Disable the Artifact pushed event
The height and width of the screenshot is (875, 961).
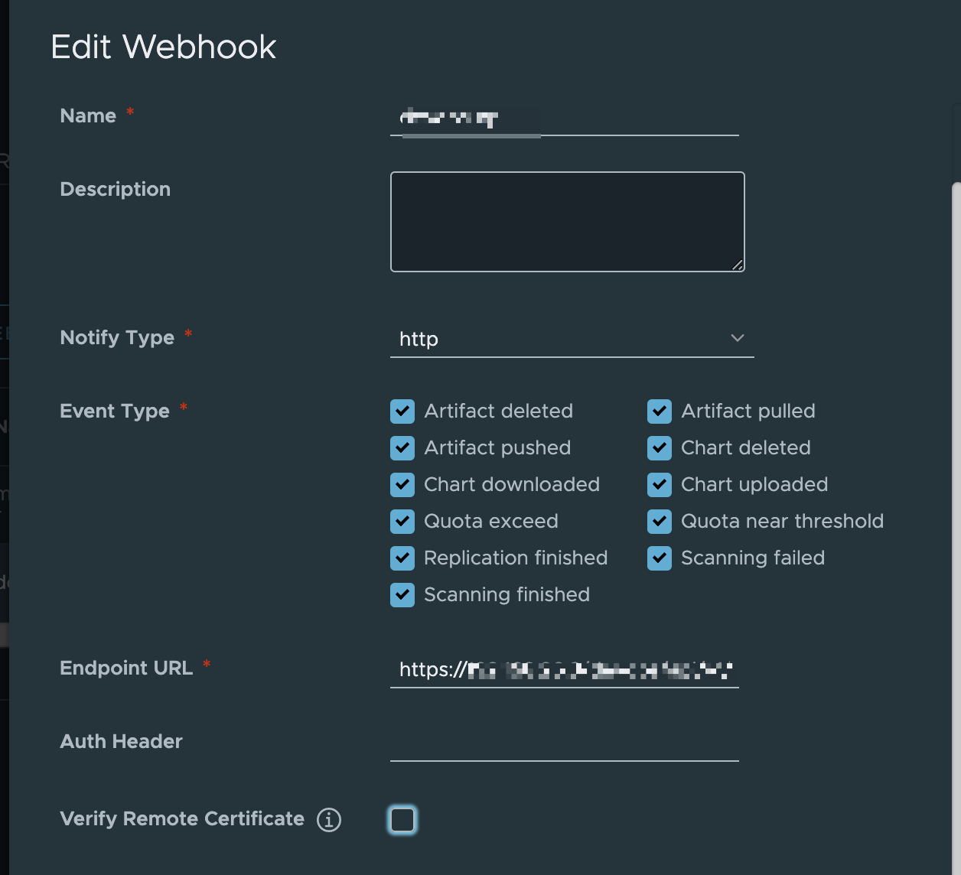point(402,447)
